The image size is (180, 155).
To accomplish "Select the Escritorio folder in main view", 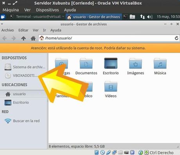I will [x=111, y=67].
